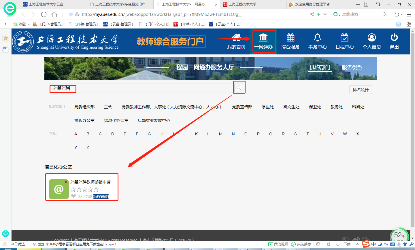The width and height of the screenshot is (415, 250).
Task: Filter by letter Z
Action: click(88, 147)
